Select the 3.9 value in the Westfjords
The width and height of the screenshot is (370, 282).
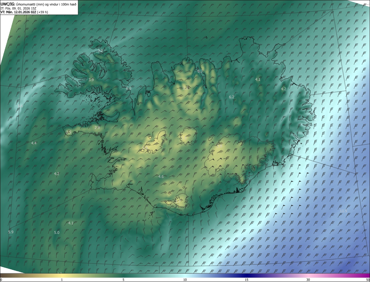[x=91, y=80]
